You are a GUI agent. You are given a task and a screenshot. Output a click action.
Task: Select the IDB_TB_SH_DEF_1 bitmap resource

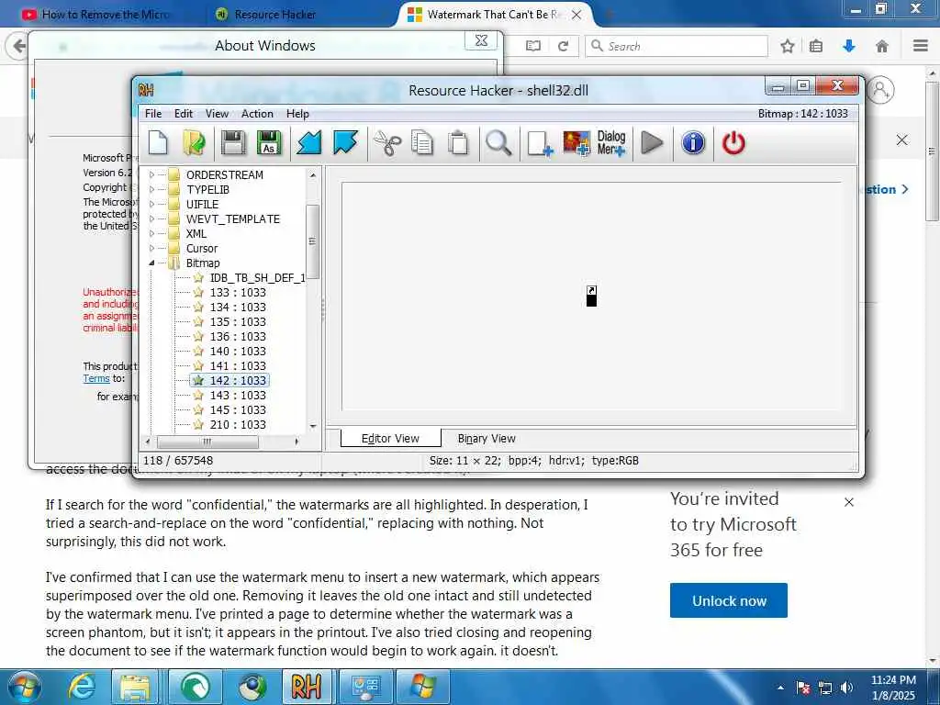257,277
